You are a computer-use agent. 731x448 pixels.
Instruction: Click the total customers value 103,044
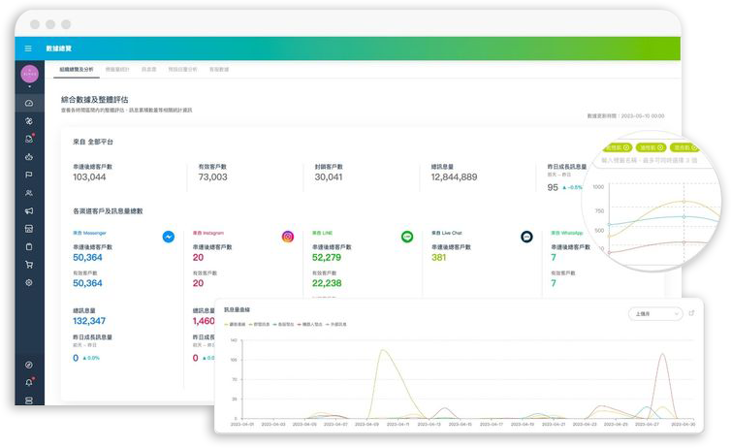click(x=89, y=177)
